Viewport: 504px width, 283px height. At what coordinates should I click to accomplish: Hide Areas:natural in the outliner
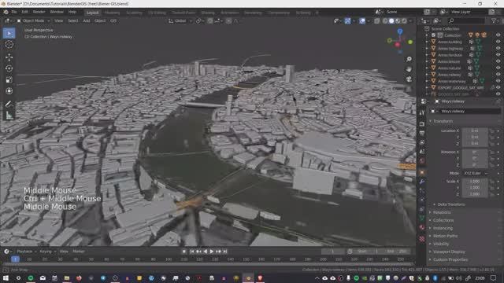(x=498, y=68)
